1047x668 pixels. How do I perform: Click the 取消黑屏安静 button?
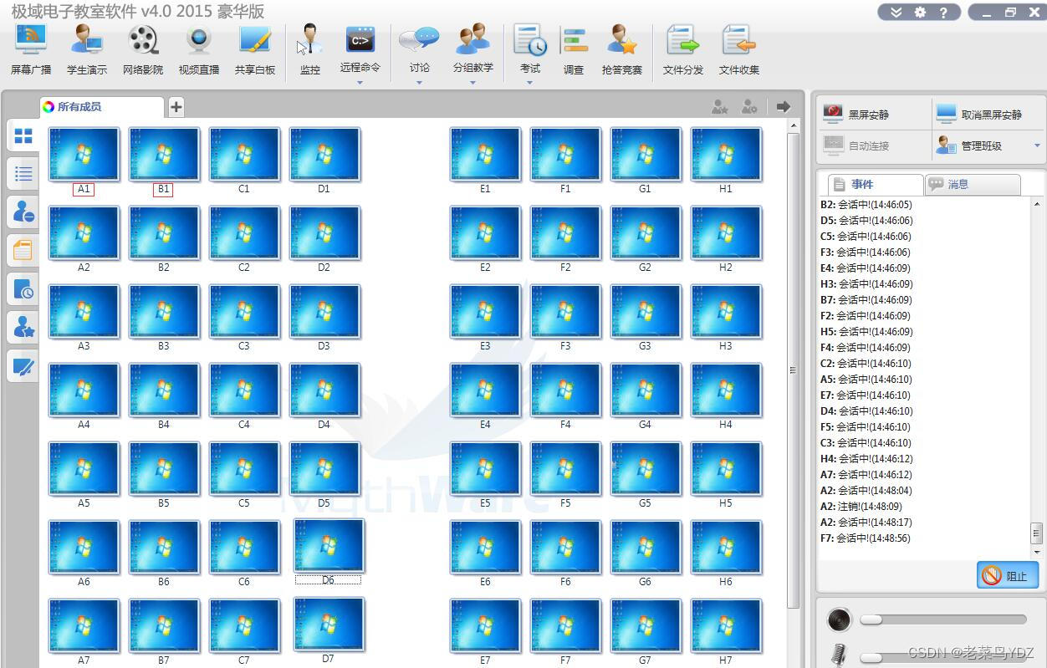988,114
